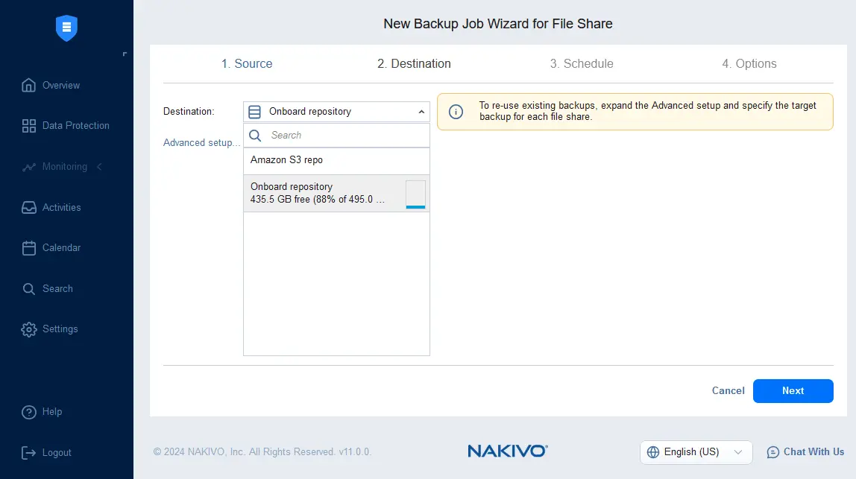
Task: Click the New Backup Job Wizard title
Action: tap(498, 24)
